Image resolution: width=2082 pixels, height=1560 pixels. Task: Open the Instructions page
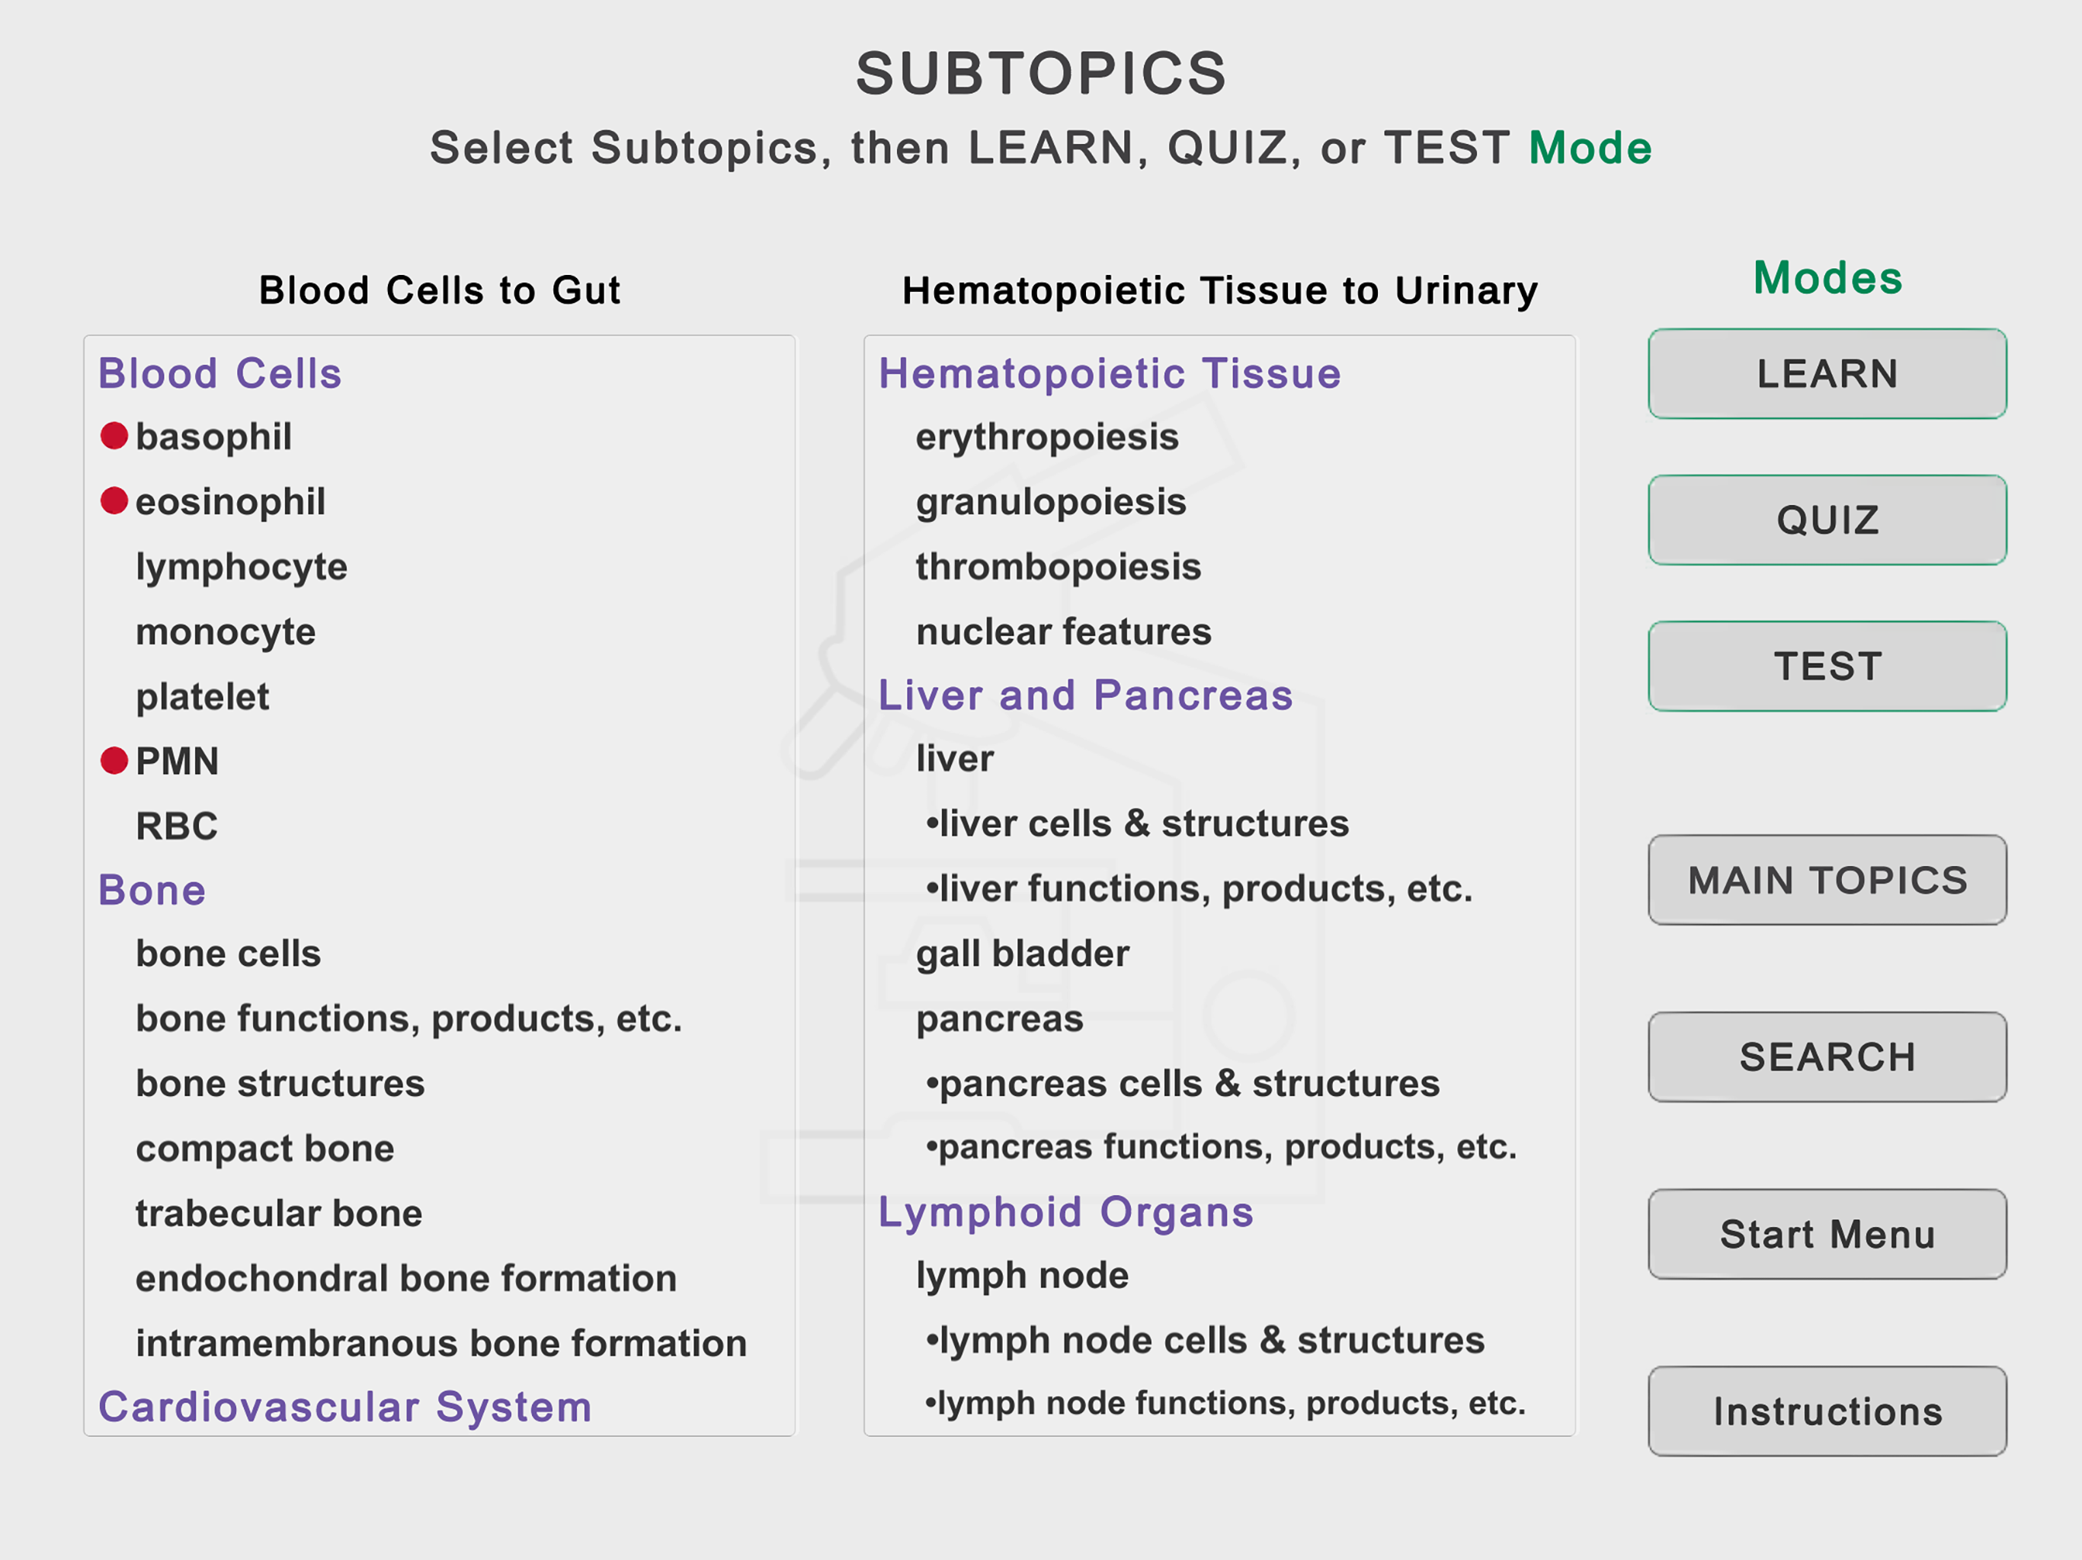(x=1826, y=1411)
